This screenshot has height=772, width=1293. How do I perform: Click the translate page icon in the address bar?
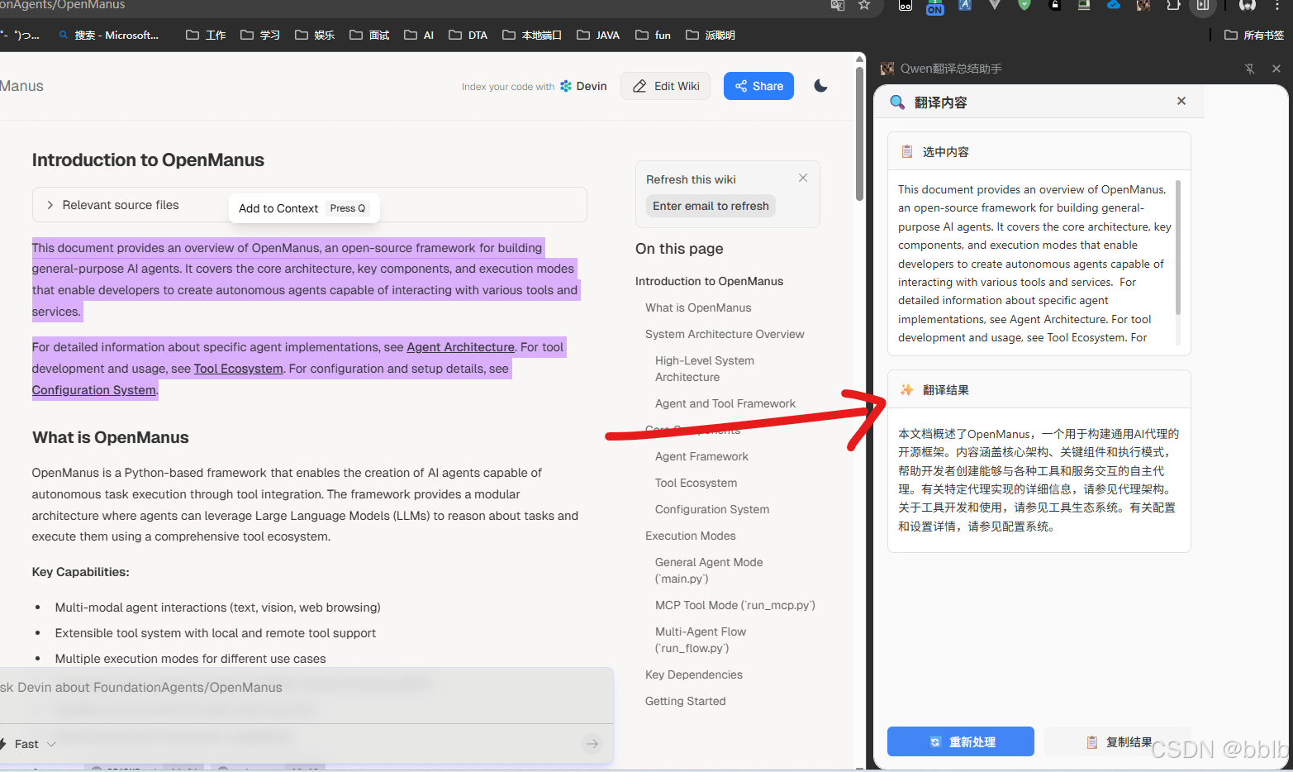coord(838,5)
